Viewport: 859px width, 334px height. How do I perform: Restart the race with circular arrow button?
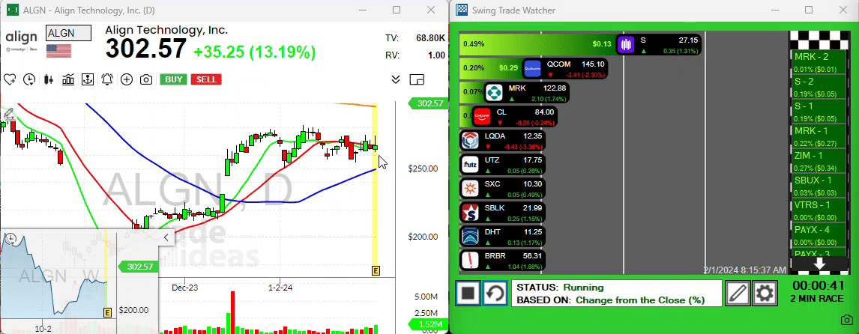(x=495, y=293)
